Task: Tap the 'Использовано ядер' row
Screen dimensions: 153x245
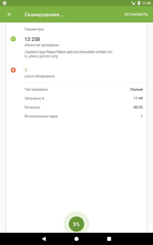Action: tap(84, 116)
